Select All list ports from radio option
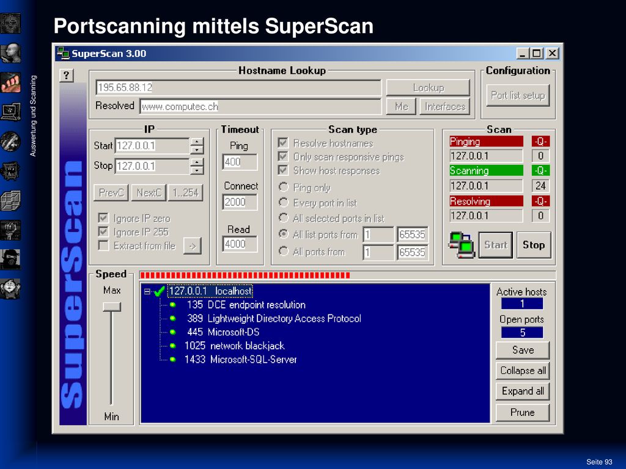 (284, 234)
